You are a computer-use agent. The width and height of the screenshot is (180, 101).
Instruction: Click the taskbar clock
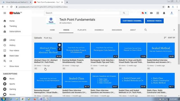[173, 99]
